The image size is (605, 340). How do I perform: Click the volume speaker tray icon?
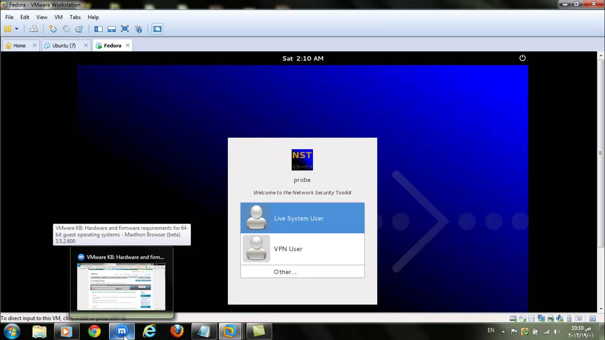(x=557, y=331)
